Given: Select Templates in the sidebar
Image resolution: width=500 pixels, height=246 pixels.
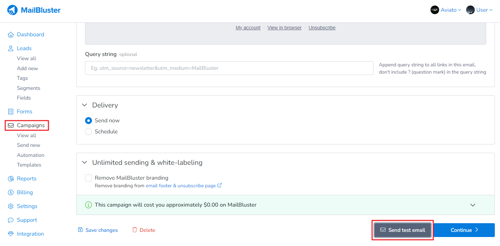Looking at the screenshot, I should click(x=29, y=165).
